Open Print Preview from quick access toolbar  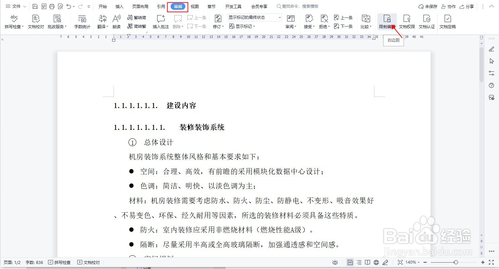tap(60, 6)
